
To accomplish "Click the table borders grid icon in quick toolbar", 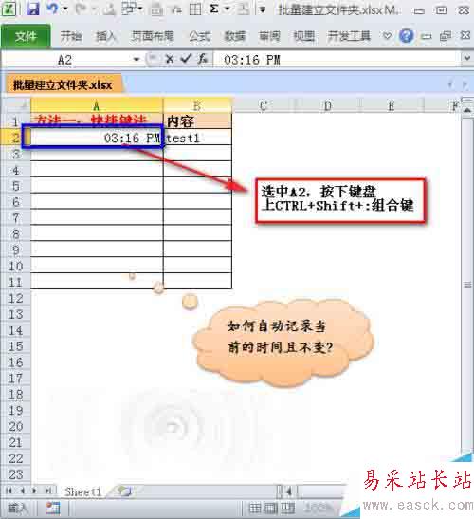I will click(195, 9).
